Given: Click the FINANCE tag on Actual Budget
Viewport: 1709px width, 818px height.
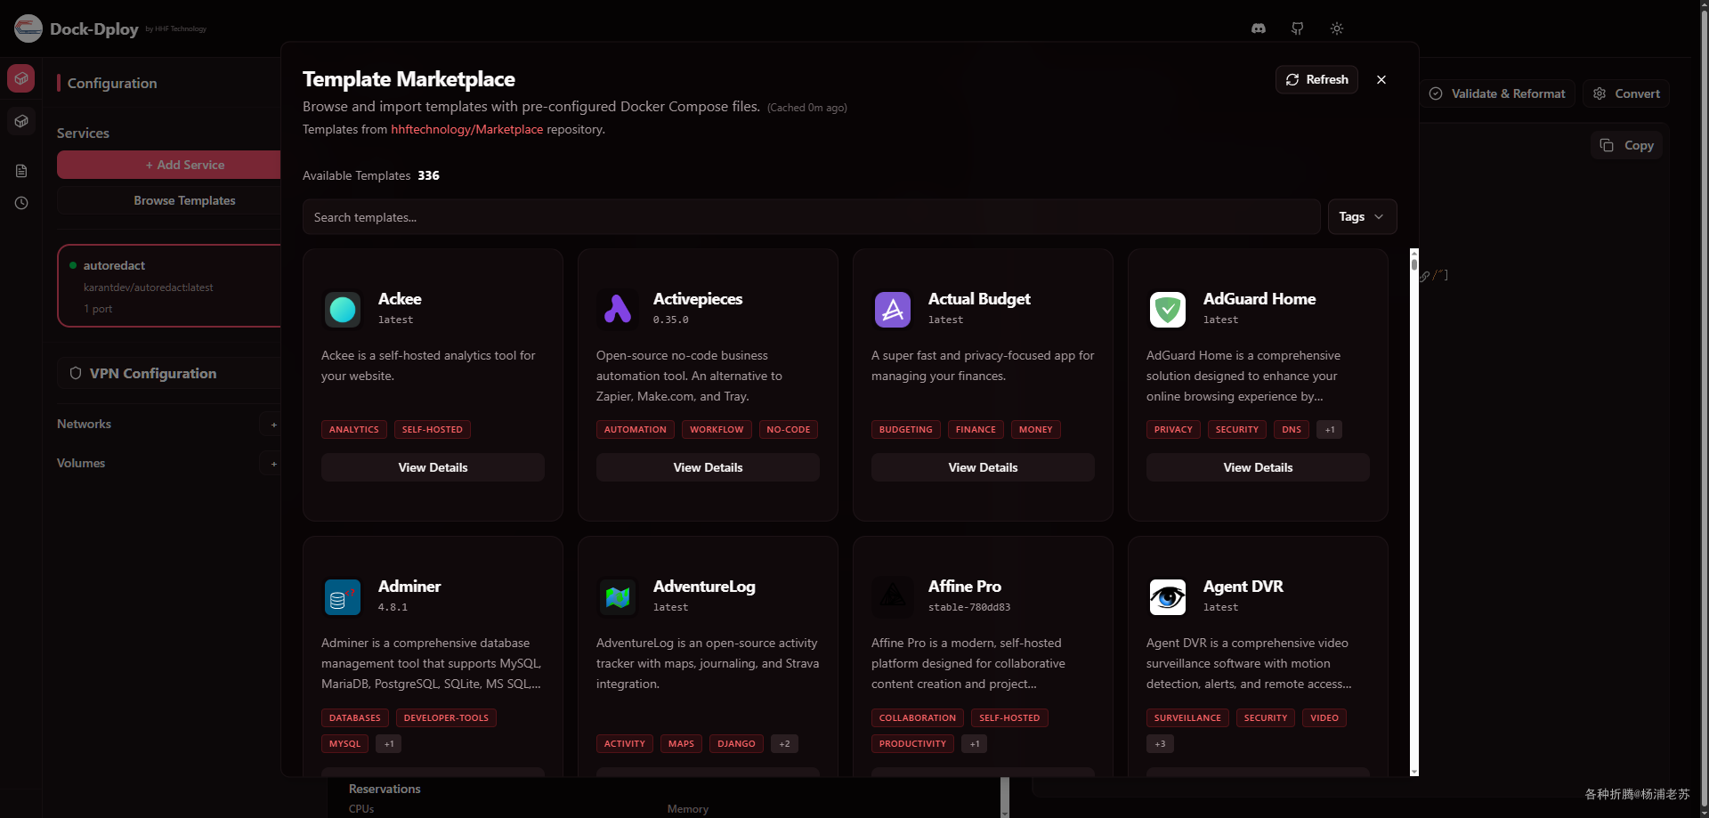Looking at the screenshot, I should click(976, 429).
